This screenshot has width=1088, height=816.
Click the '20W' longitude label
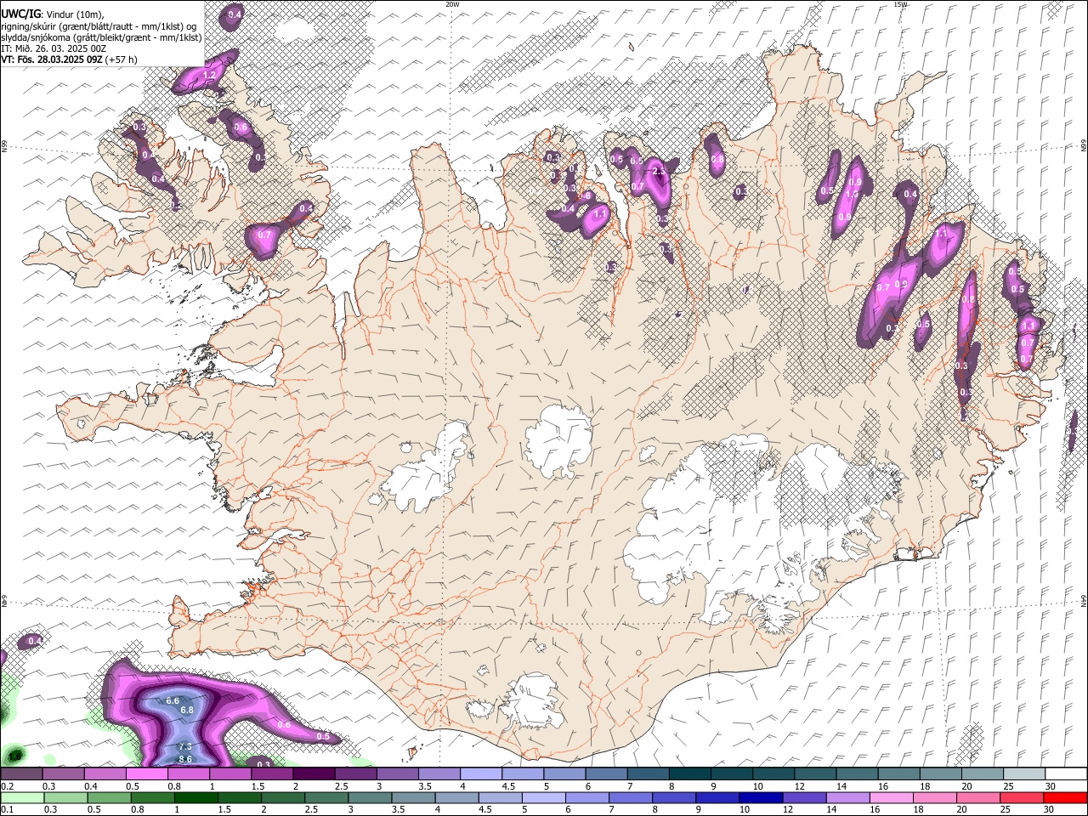(452, 4)
